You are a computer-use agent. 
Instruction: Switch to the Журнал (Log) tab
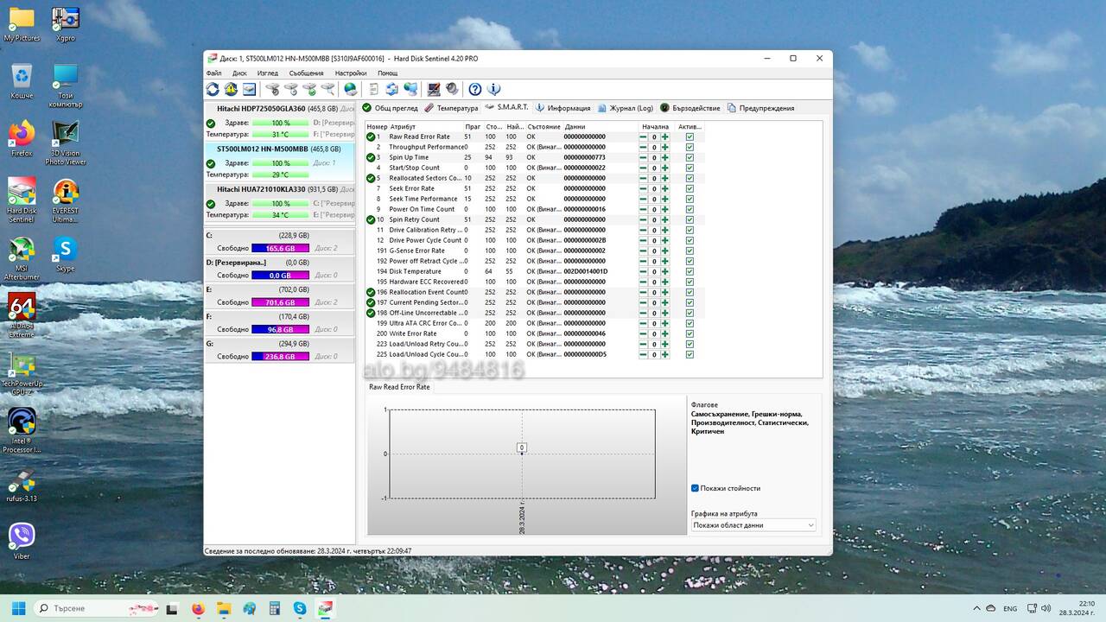[x=625, y=108]
